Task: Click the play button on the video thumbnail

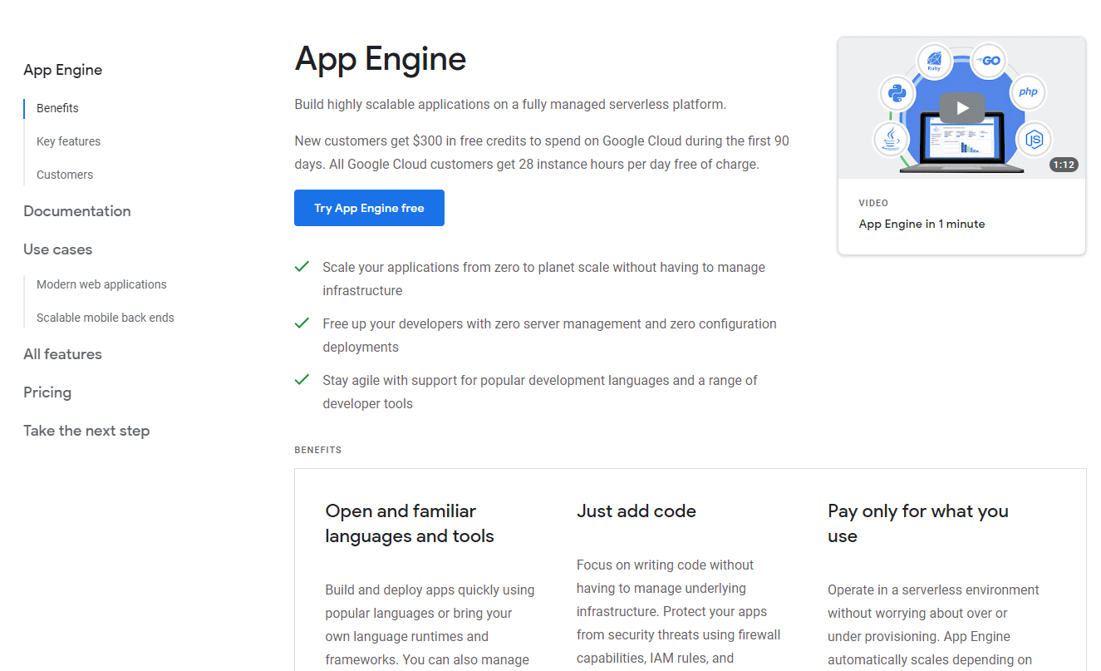Action: 961,107
